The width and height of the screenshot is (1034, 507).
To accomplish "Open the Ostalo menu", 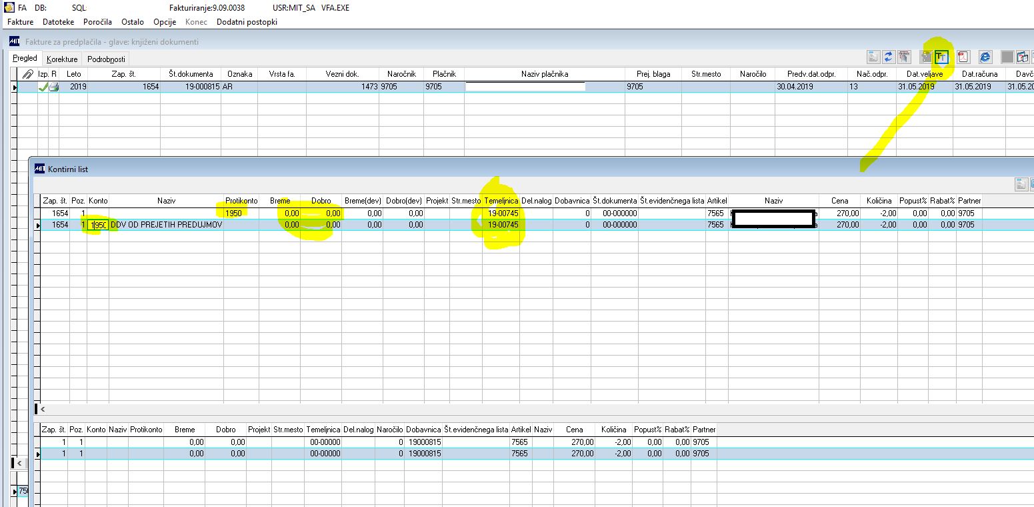I will [133, 22].
